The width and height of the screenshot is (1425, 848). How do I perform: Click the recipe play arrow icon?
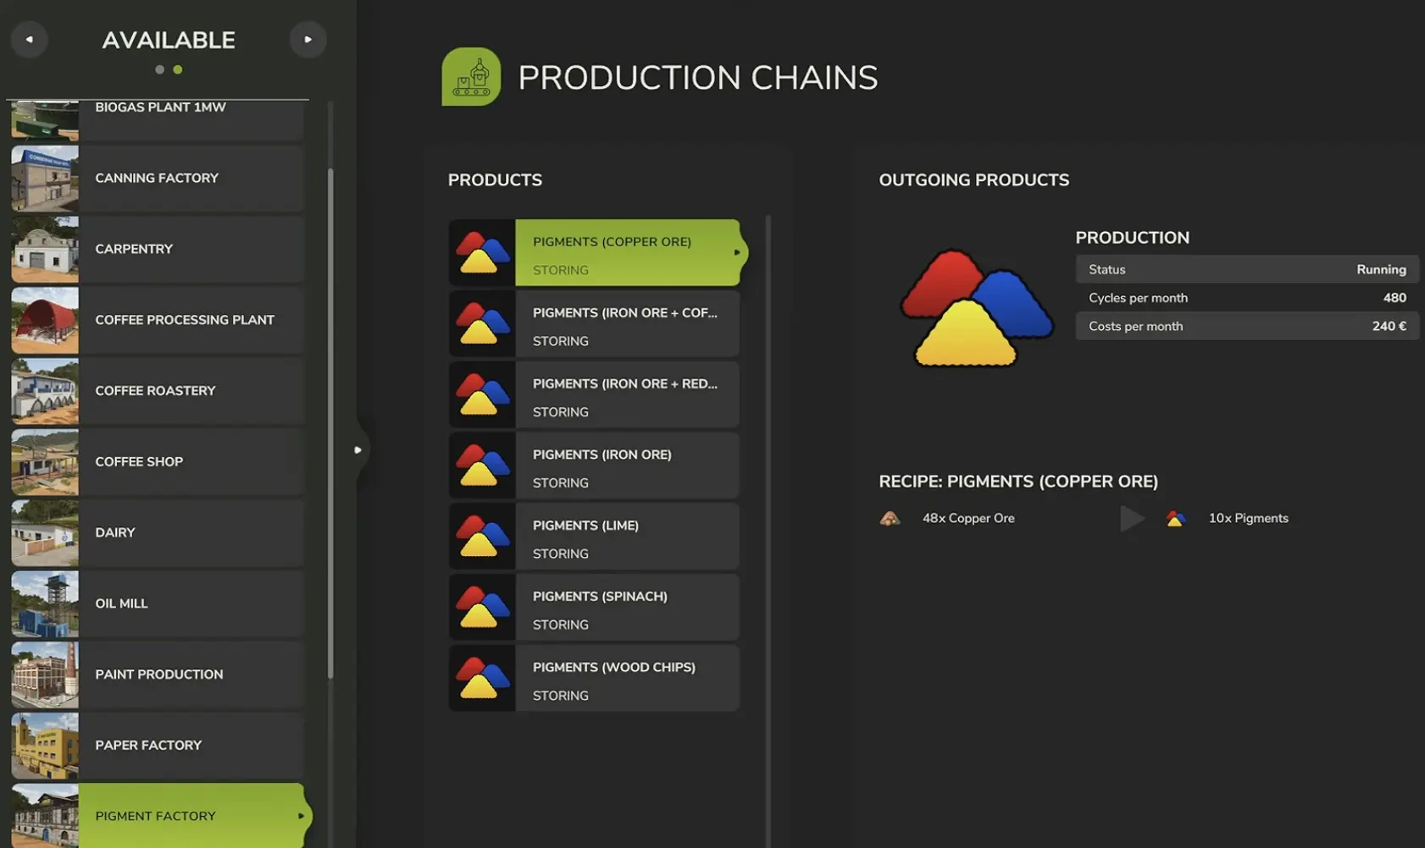click(1132, 518)
